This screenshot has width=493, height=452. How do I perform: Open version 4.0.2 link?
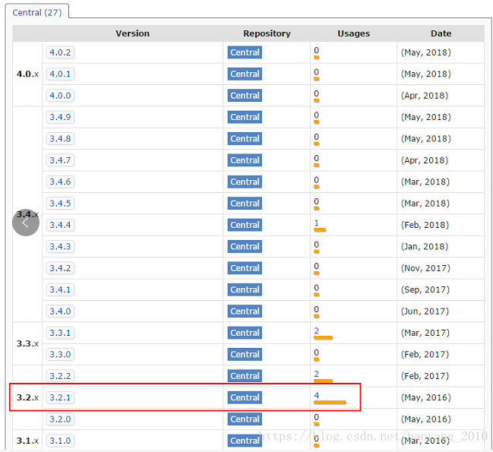point(60,52)
